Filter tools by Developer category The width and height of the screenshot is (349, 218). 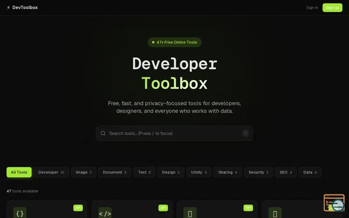point(51,172)
